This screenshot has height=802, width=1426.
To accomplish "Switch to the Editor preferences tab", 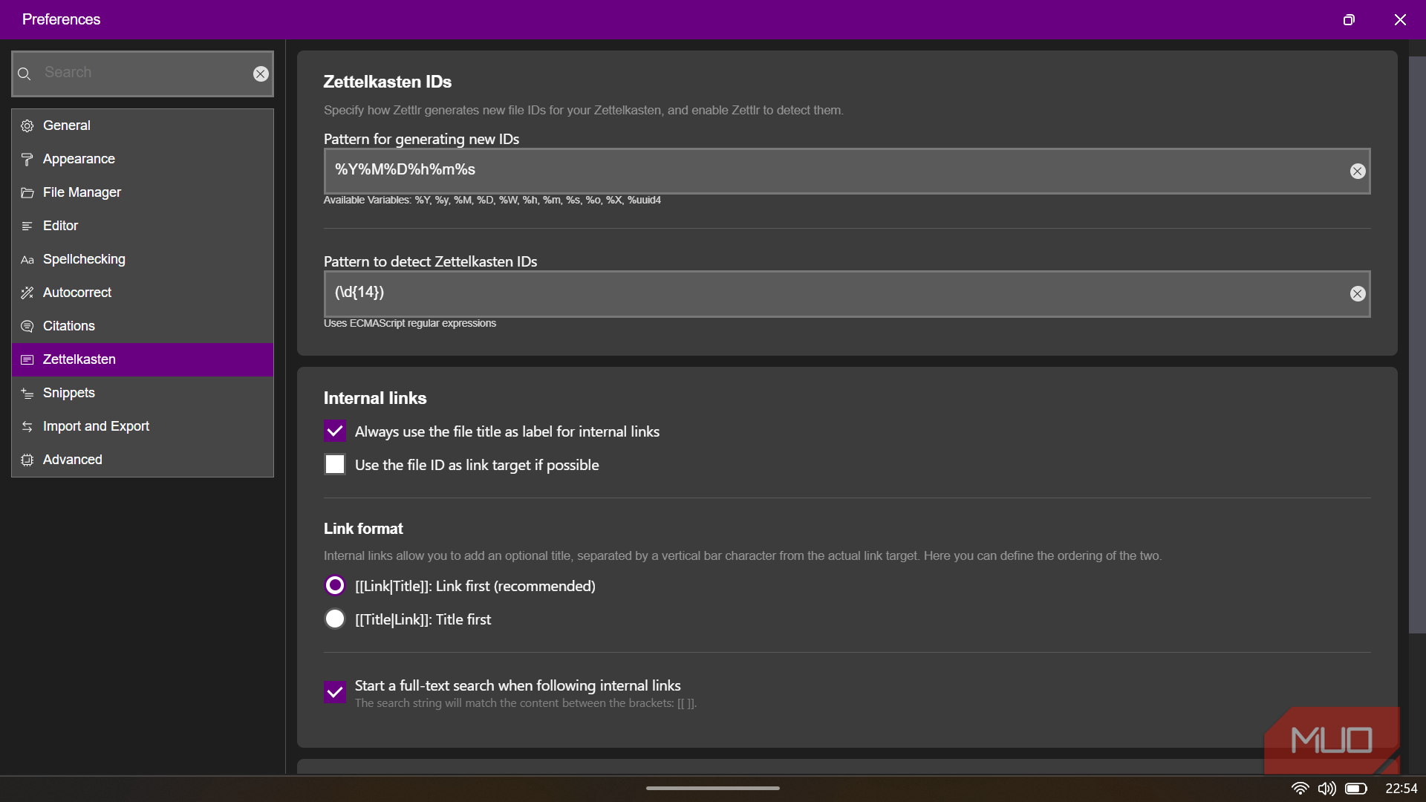I will 143,226.
